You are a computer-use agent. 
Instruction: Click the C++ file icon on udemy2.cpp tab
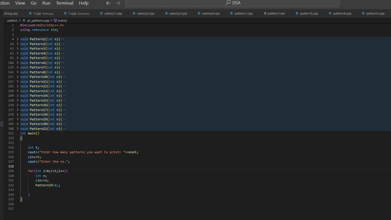(134, 13)
